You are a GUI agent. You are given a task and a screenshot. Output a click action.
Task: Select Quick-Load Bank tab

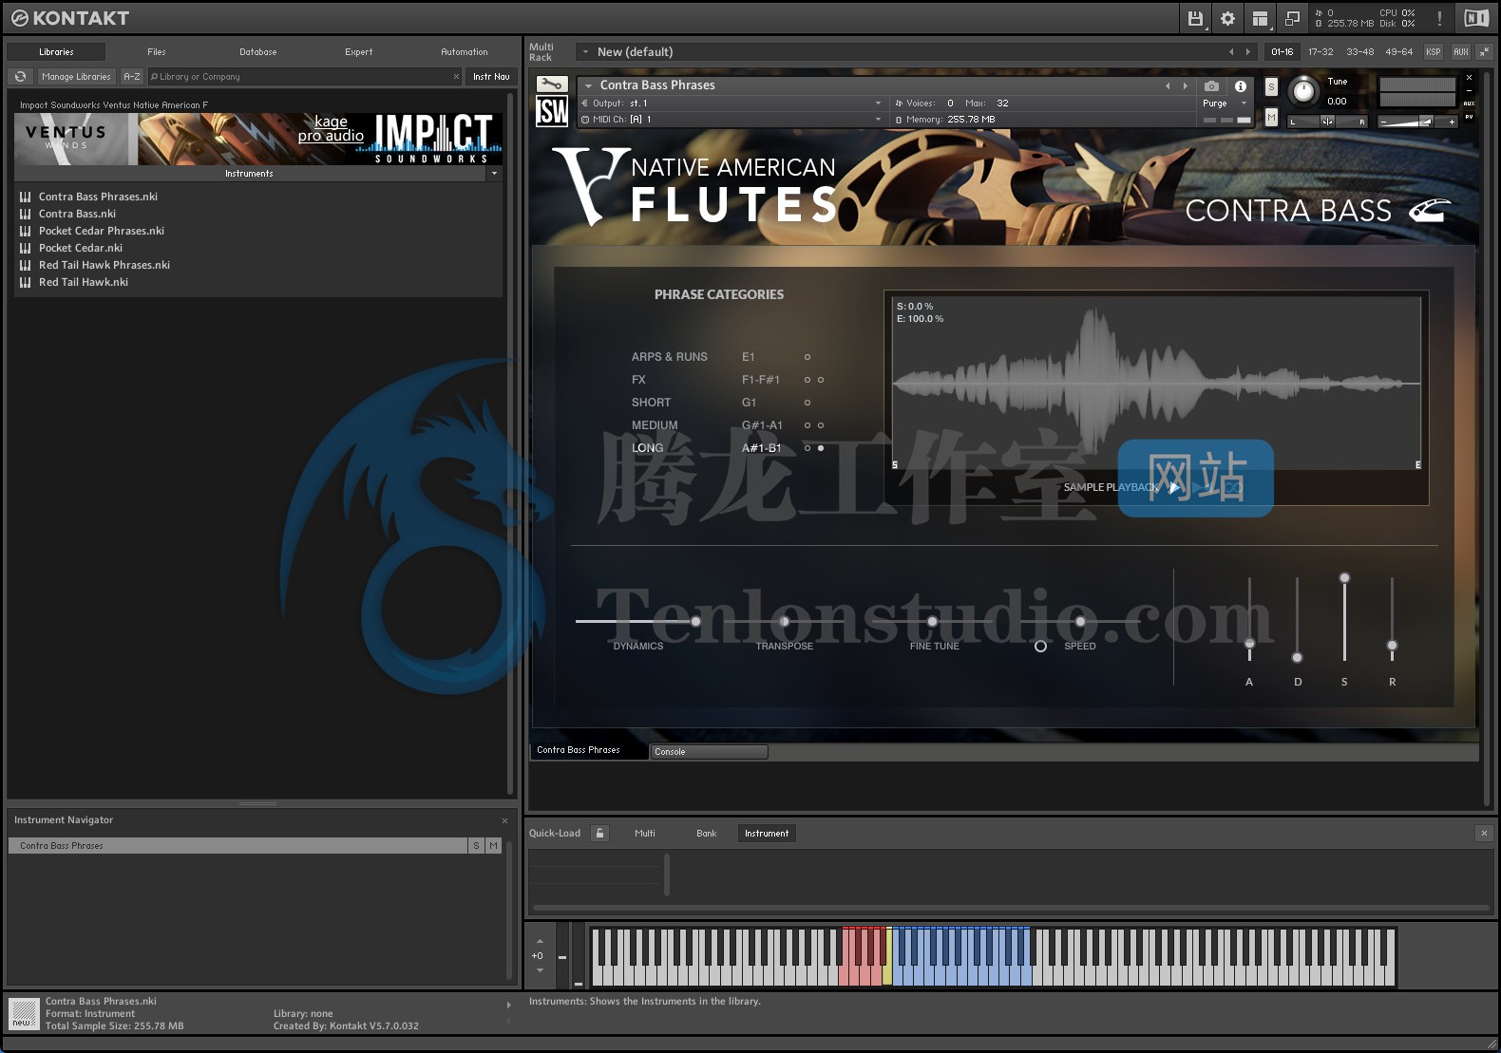point(707,834)
